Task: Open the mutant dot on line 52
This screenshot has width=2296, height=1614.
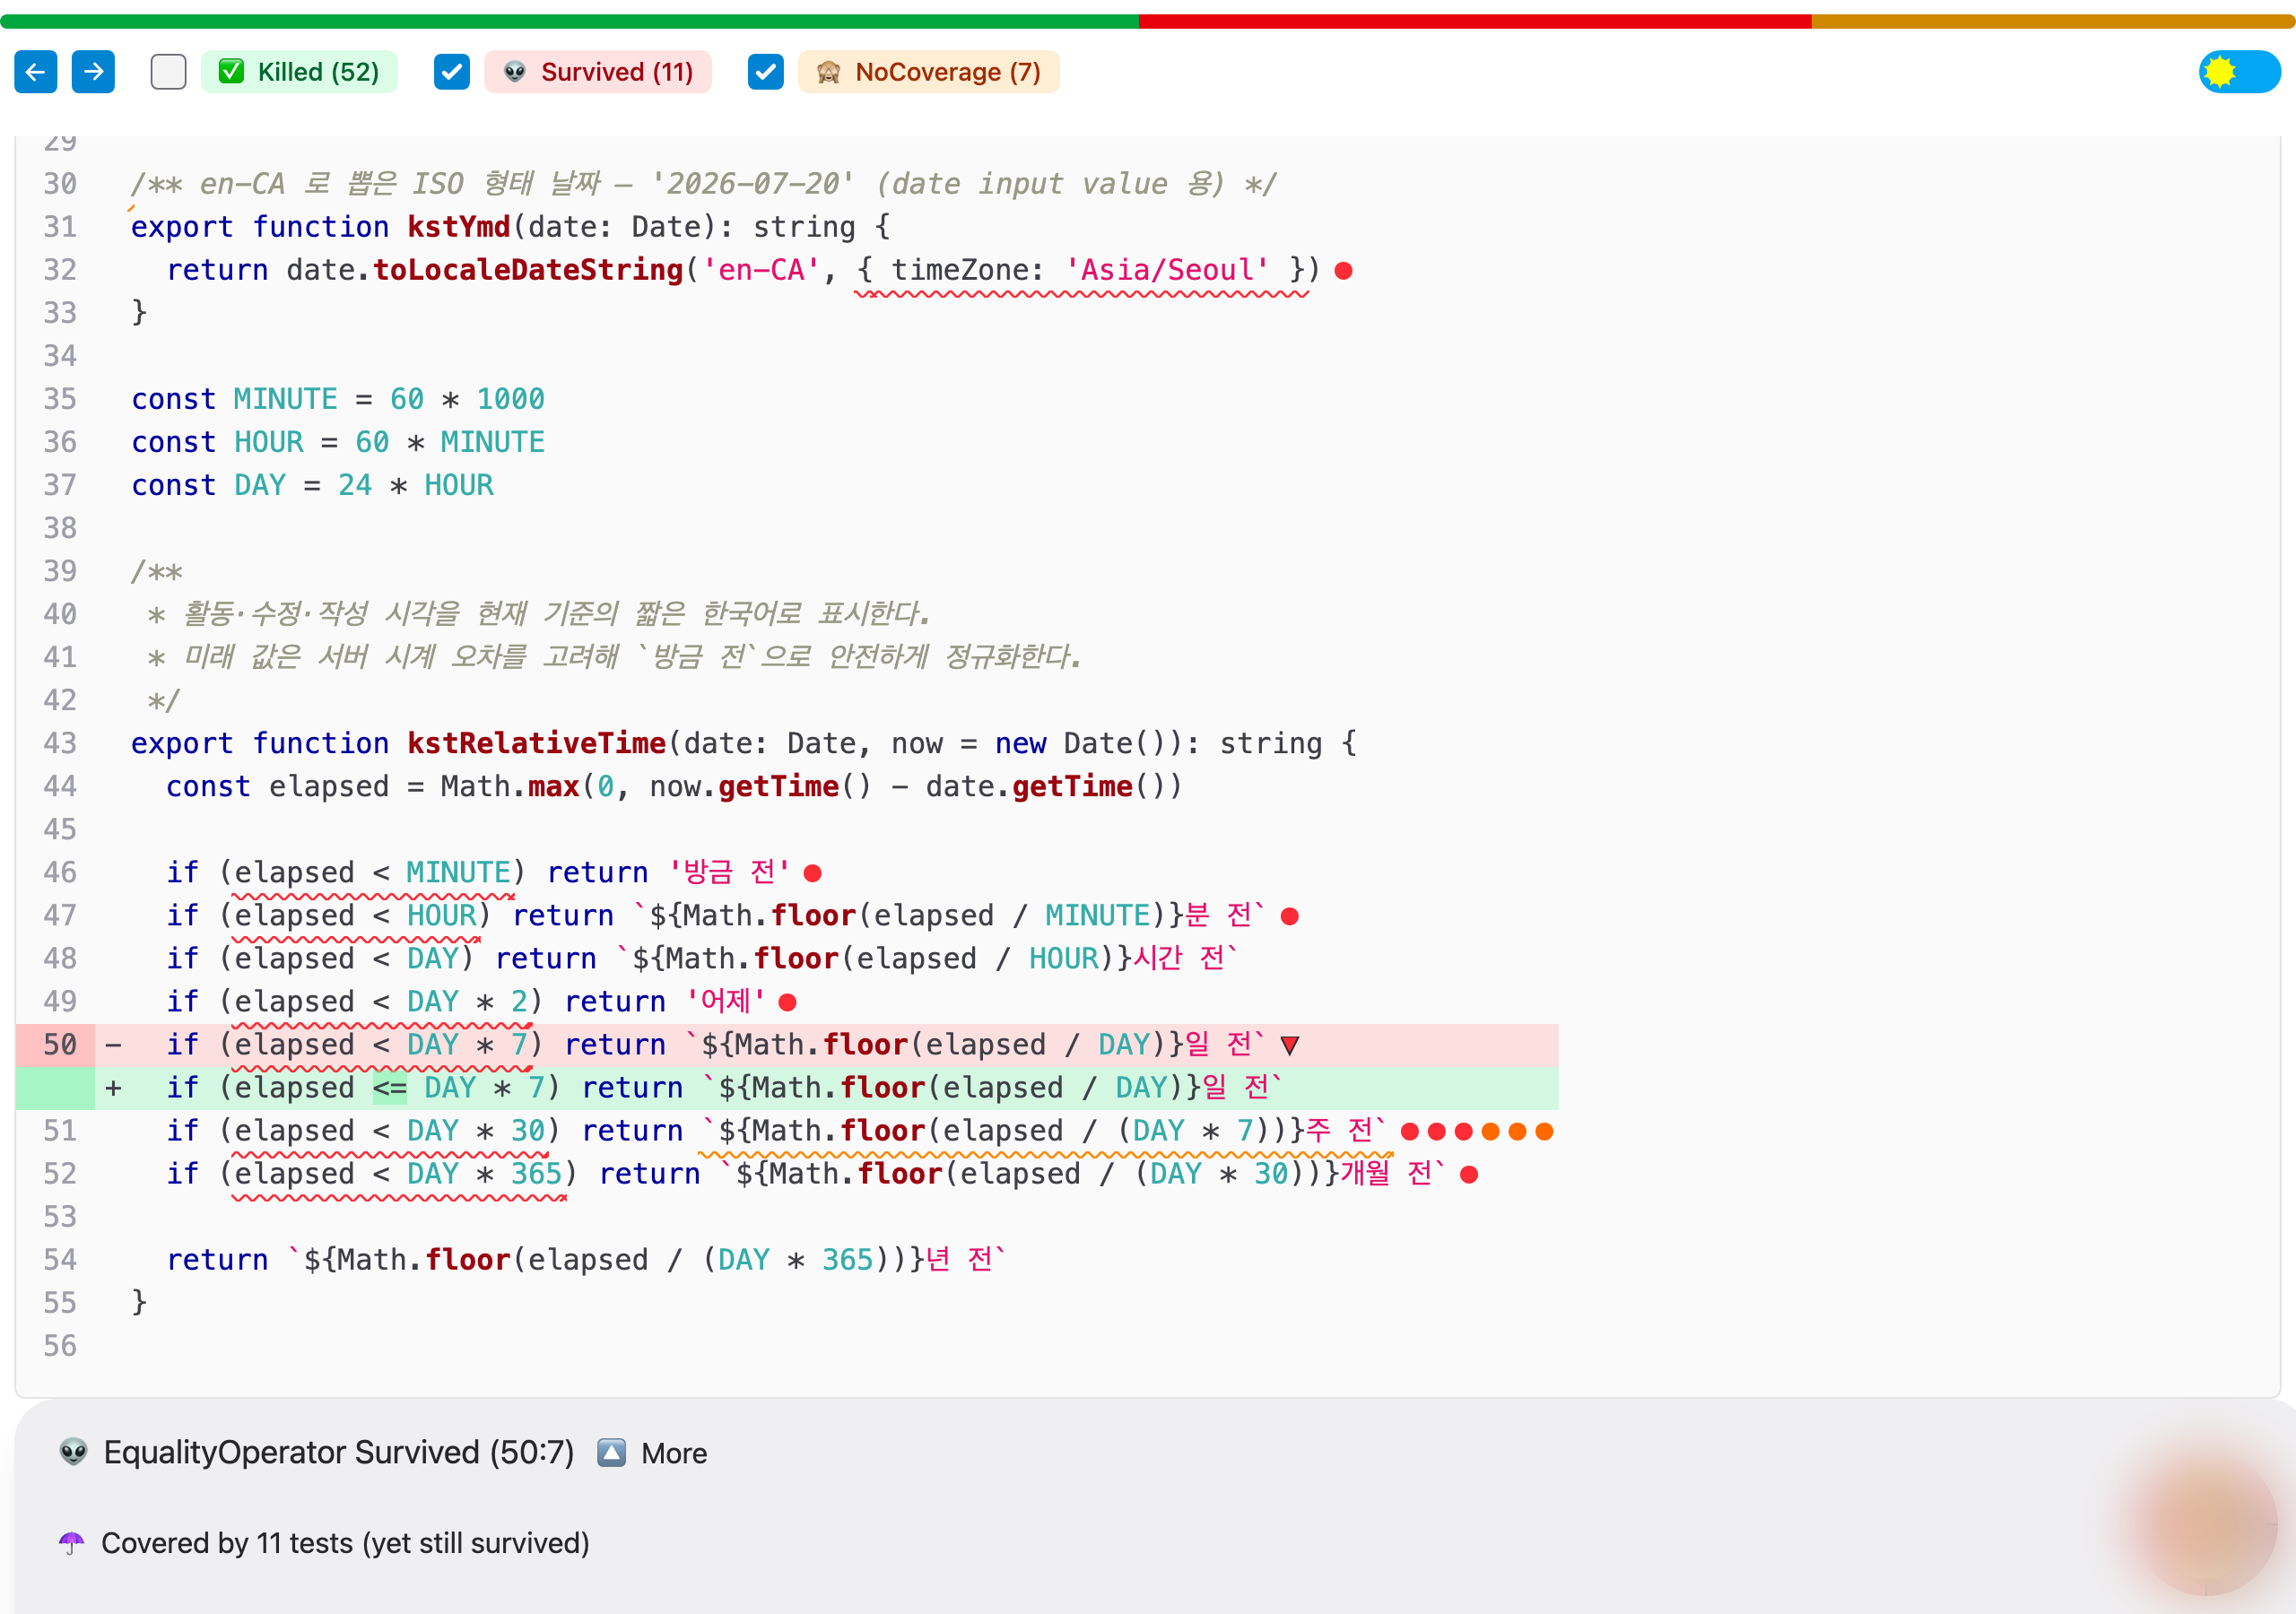Action: pos(1469,1174)
